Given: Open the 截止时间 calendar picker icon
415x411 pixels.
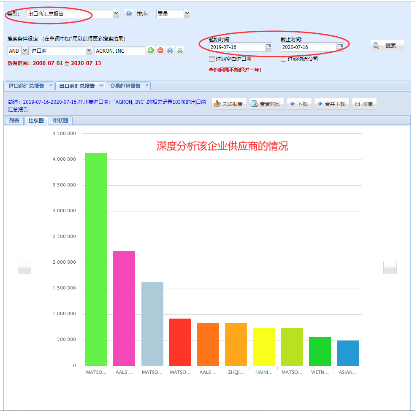Looking at the screenshot, I should [340, 47].
